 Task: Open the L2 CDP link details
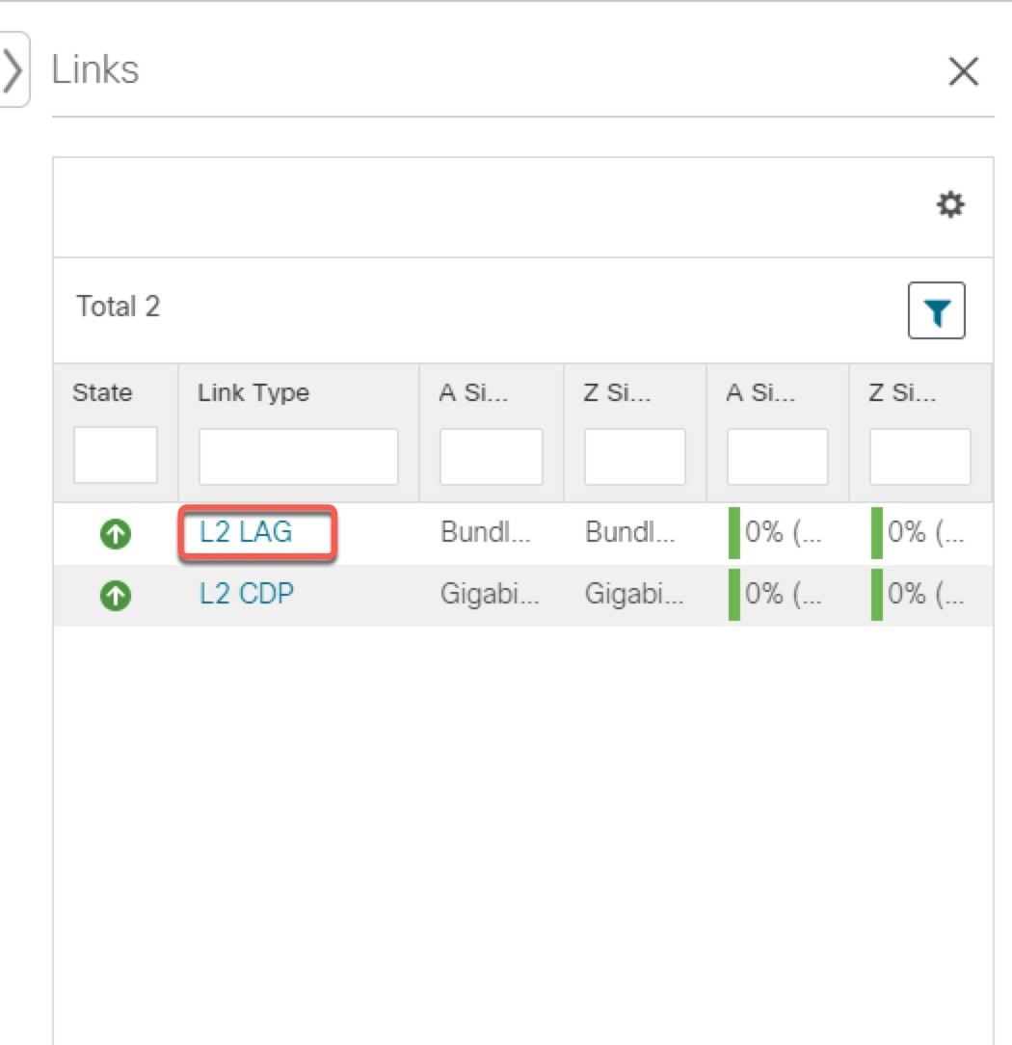[245, 595]
